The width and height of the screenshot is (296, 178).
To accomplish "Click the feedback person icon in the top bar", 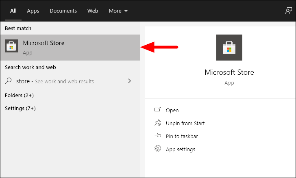I will [x=288, y=11].
